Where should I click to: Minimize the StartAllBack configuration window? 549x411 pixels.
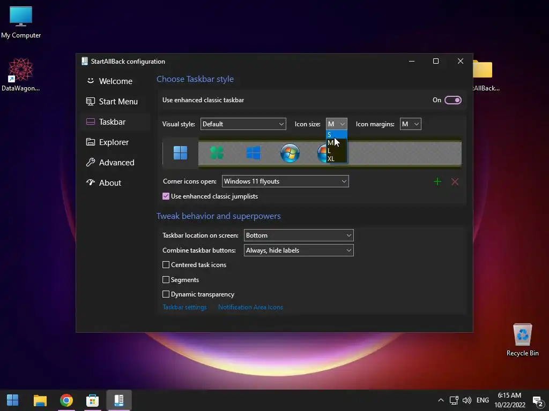click(412, 61)
